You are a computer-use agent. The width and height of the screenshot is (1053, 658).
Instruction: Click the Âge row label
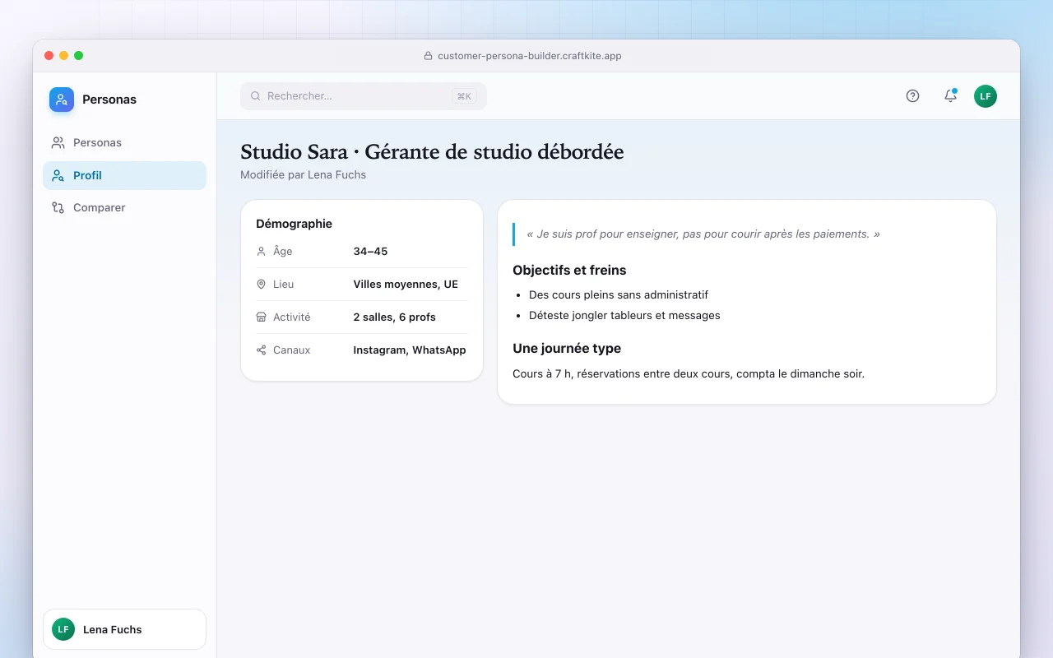[282, 252]
